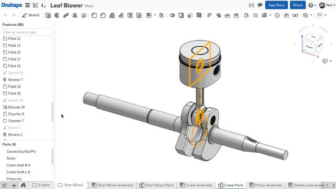This screenshot has width=336, height=189.
Task: Open the Short Block folder tab
Action: [70, 185]
